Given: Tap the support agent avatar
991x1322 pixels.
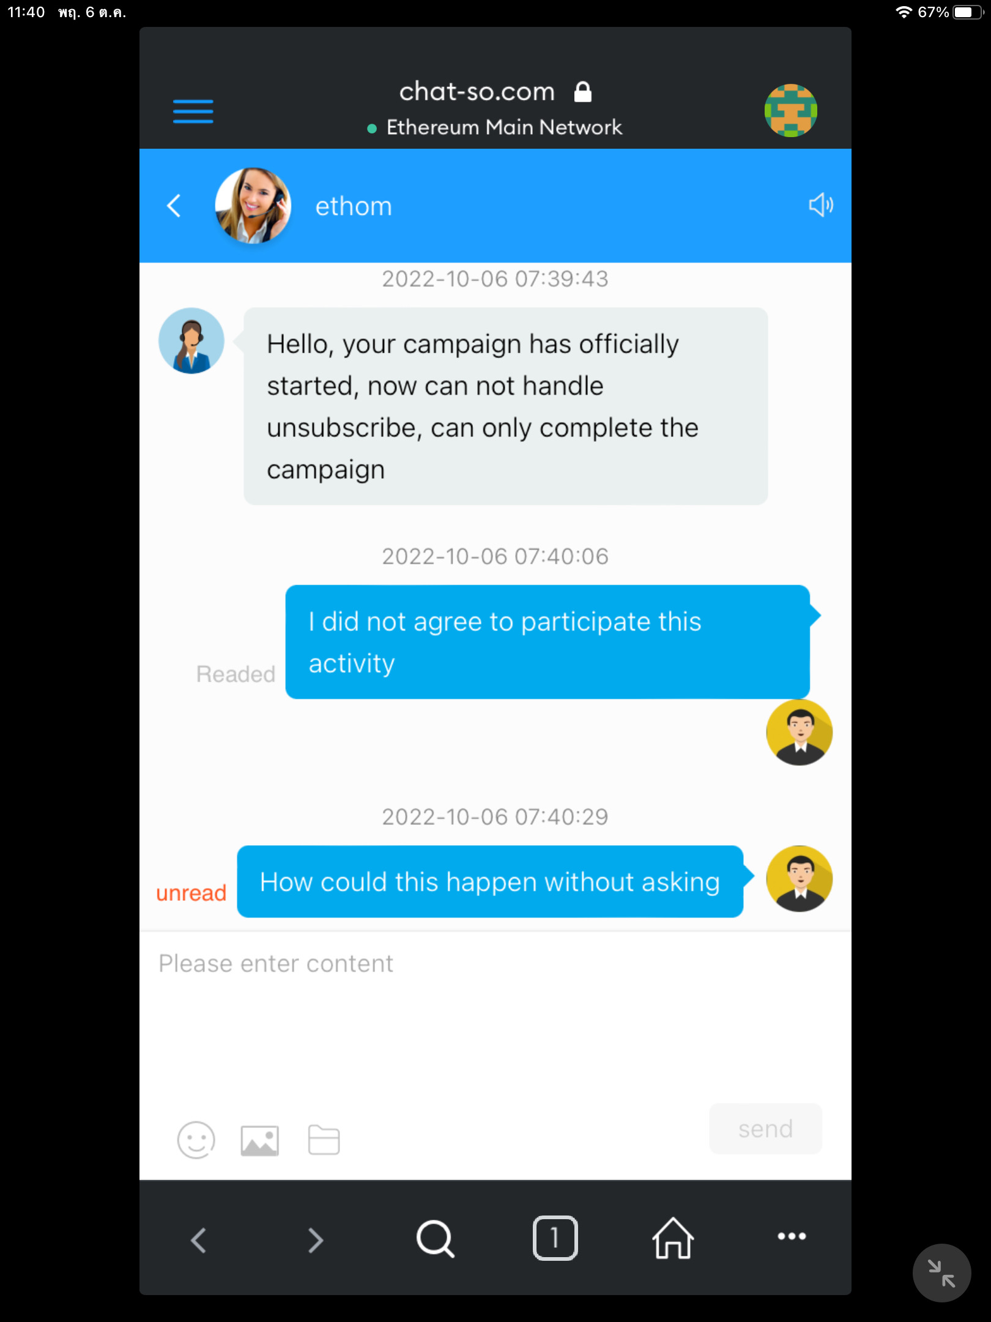Looking at the screenshot, I should (x=191, y=340).
